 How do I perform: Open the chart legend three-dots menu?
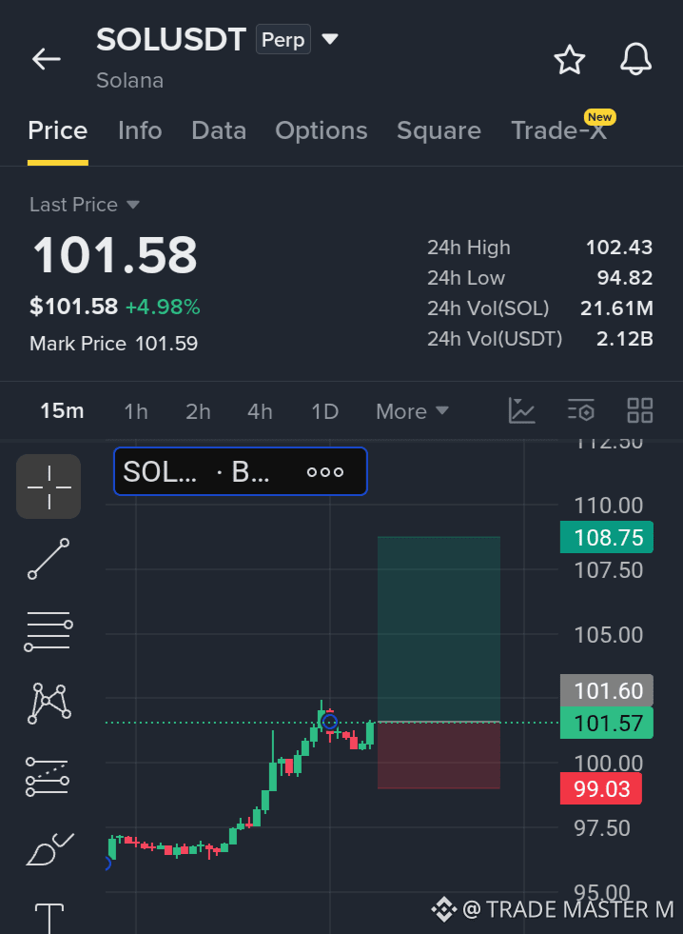point(324,472)
